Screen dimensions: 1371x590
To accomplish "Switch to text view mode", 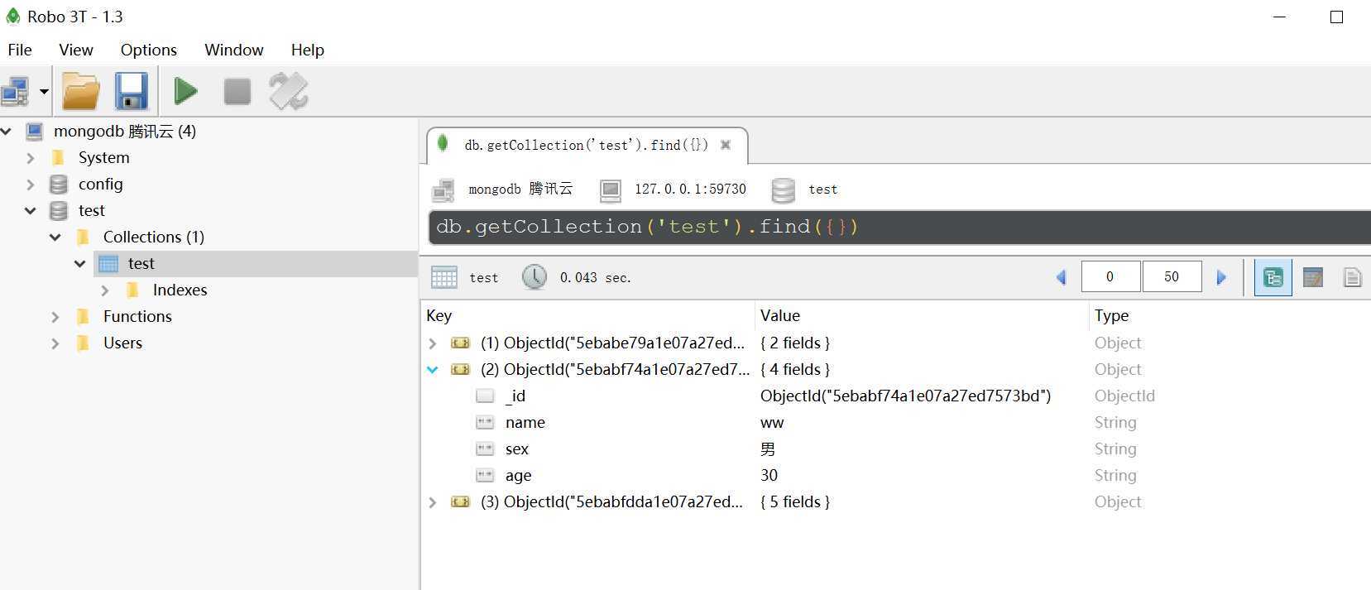I will point(1353,277).
